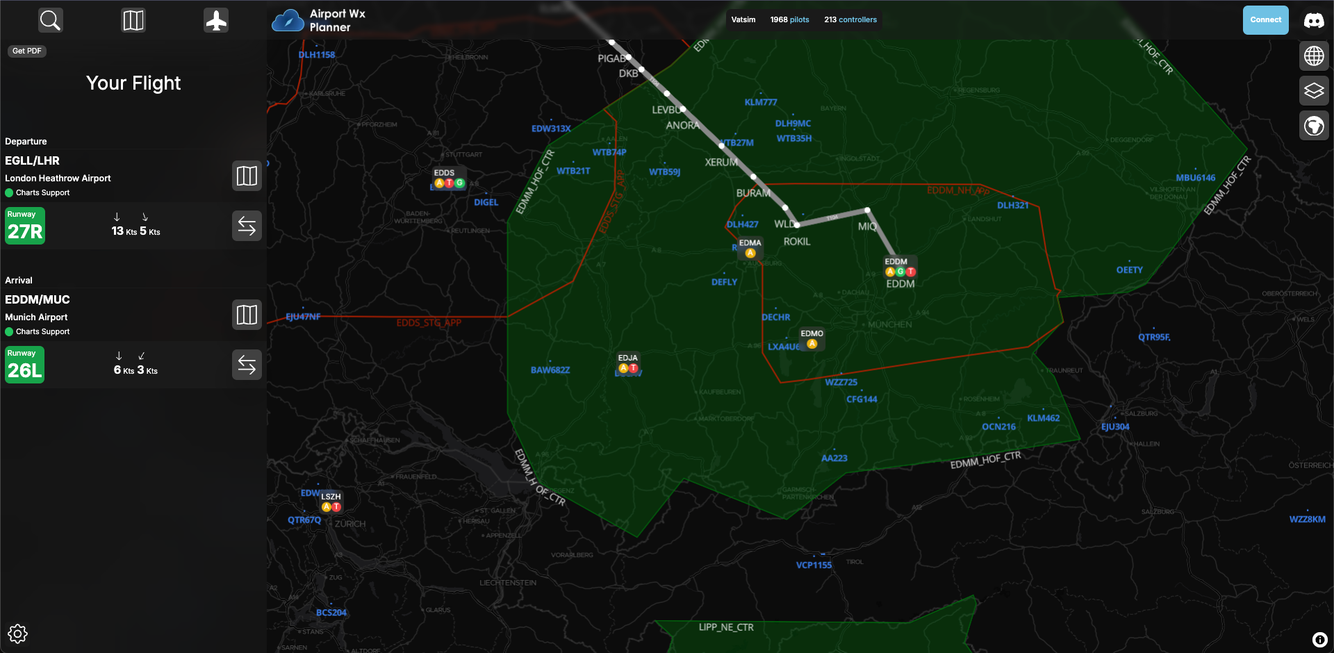The width and height of the screenshot is (1334, 653).
Task: Click the DIGEL waypoint label
Action: pos(486,202)
